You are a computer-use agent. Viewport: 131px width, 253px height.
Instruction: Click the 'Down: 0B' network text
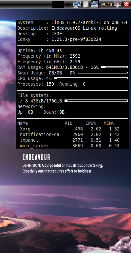[x=54, y=112]
